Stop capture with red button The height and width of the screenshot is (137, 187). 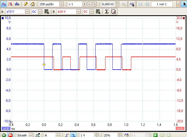[10, 135]
